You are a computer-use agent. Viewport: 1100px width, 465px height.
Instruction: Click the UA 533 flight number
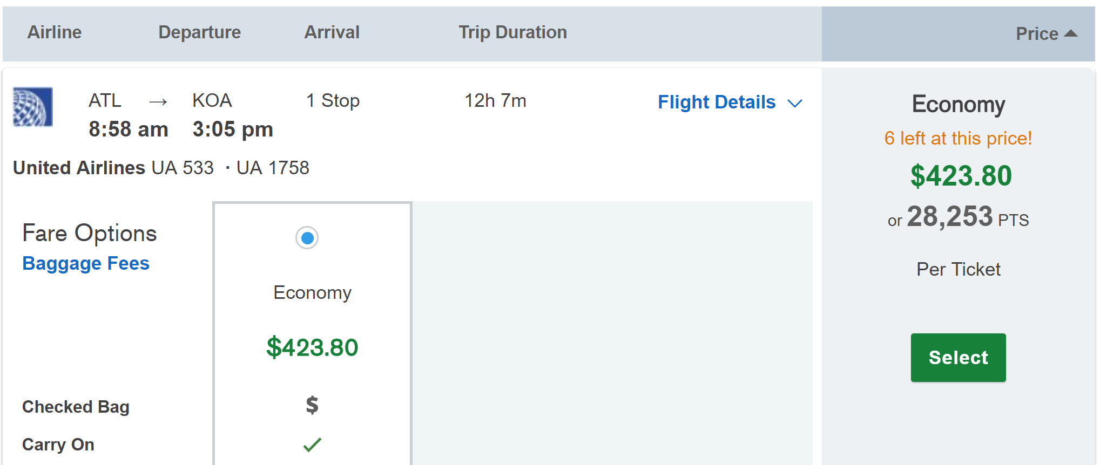pos(183,168)
